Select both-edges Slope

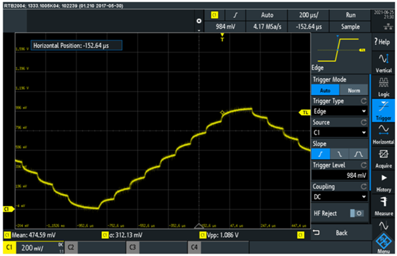coord(359,154)
